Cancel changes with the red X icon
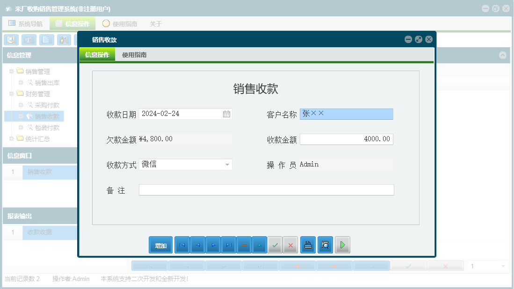The width and height of the screenshot is (514, 289). pos(290,245)
